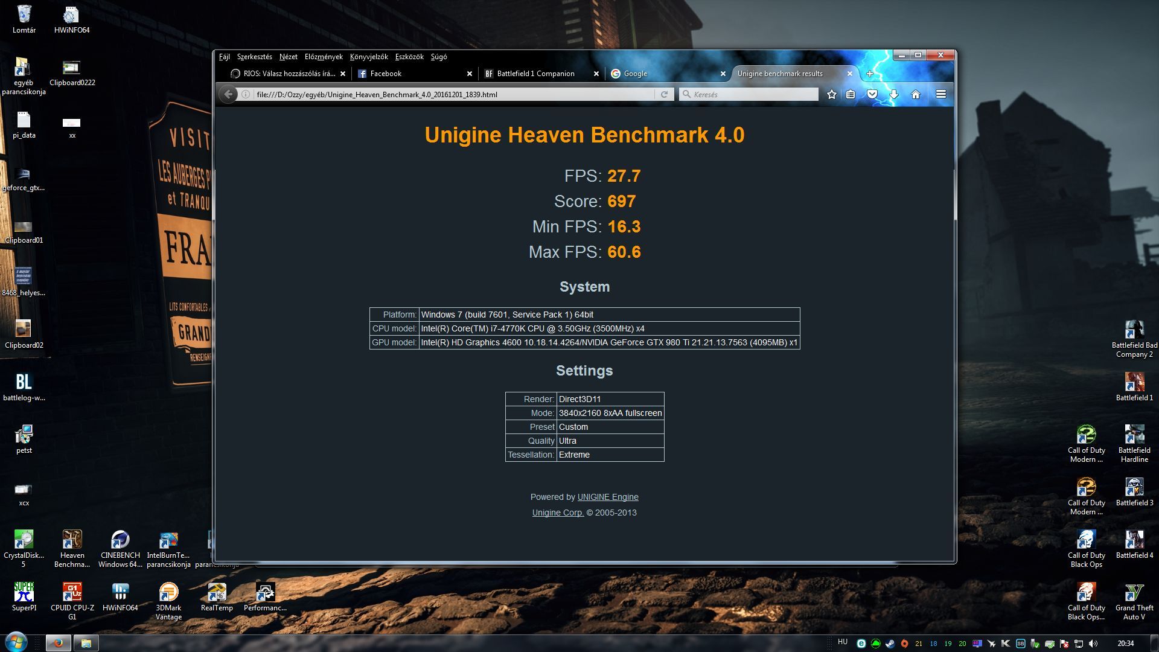Screen dimensions: 1159x652
Task: Open the Windows Explorer taskbar icon
Action: click(x=86, y=643)
